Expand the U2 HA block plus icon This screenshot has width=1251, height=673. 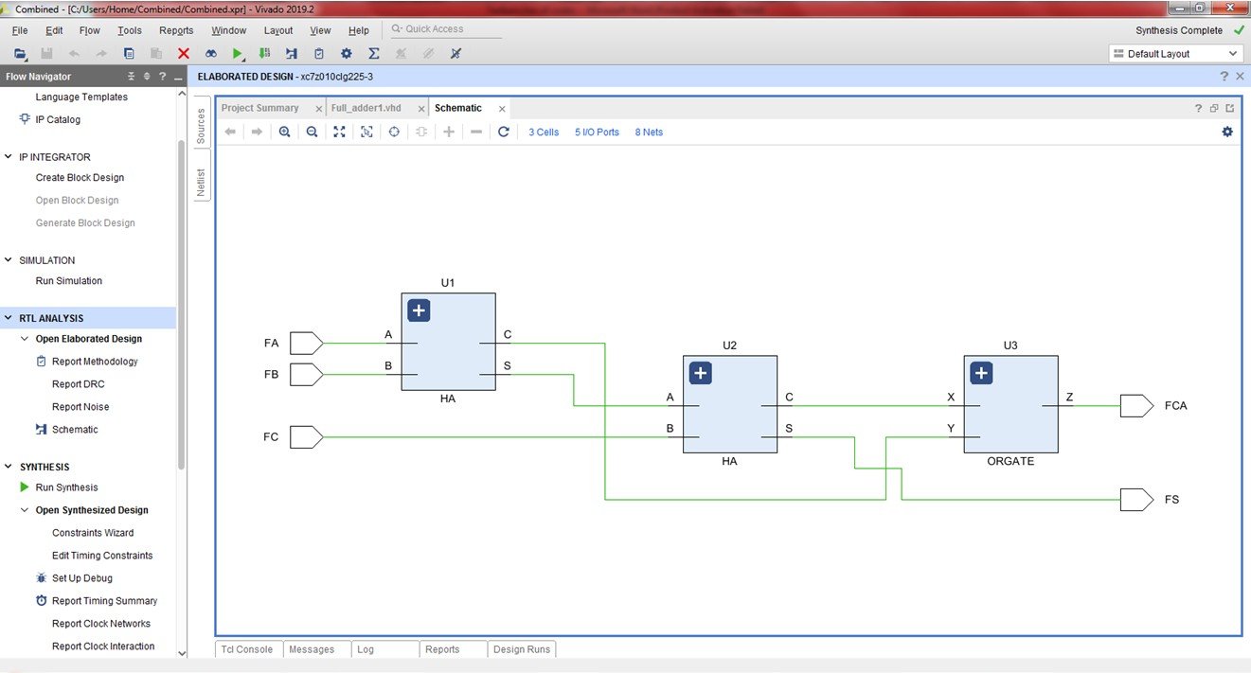click(x=700, y=373)
